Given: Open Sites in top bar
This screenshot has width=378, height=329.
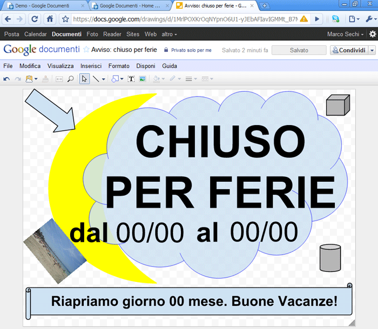Looking at the screenshot, I should click(x=133, y=34).
